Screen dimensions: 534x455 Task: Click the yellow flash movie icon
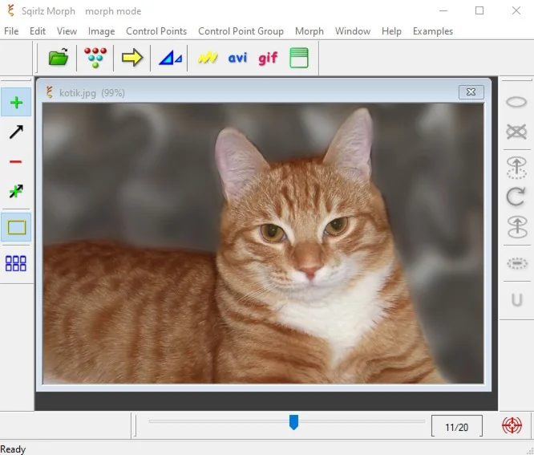coord(208,58)
